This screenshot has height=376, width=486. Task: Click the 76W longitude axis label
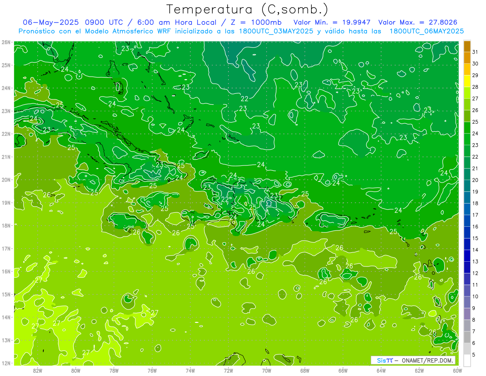(152, 370)
